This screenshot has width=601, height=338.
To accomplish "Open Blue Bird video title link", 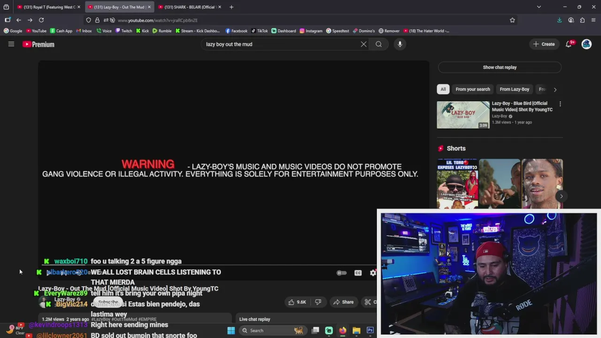I will (522, 107).
